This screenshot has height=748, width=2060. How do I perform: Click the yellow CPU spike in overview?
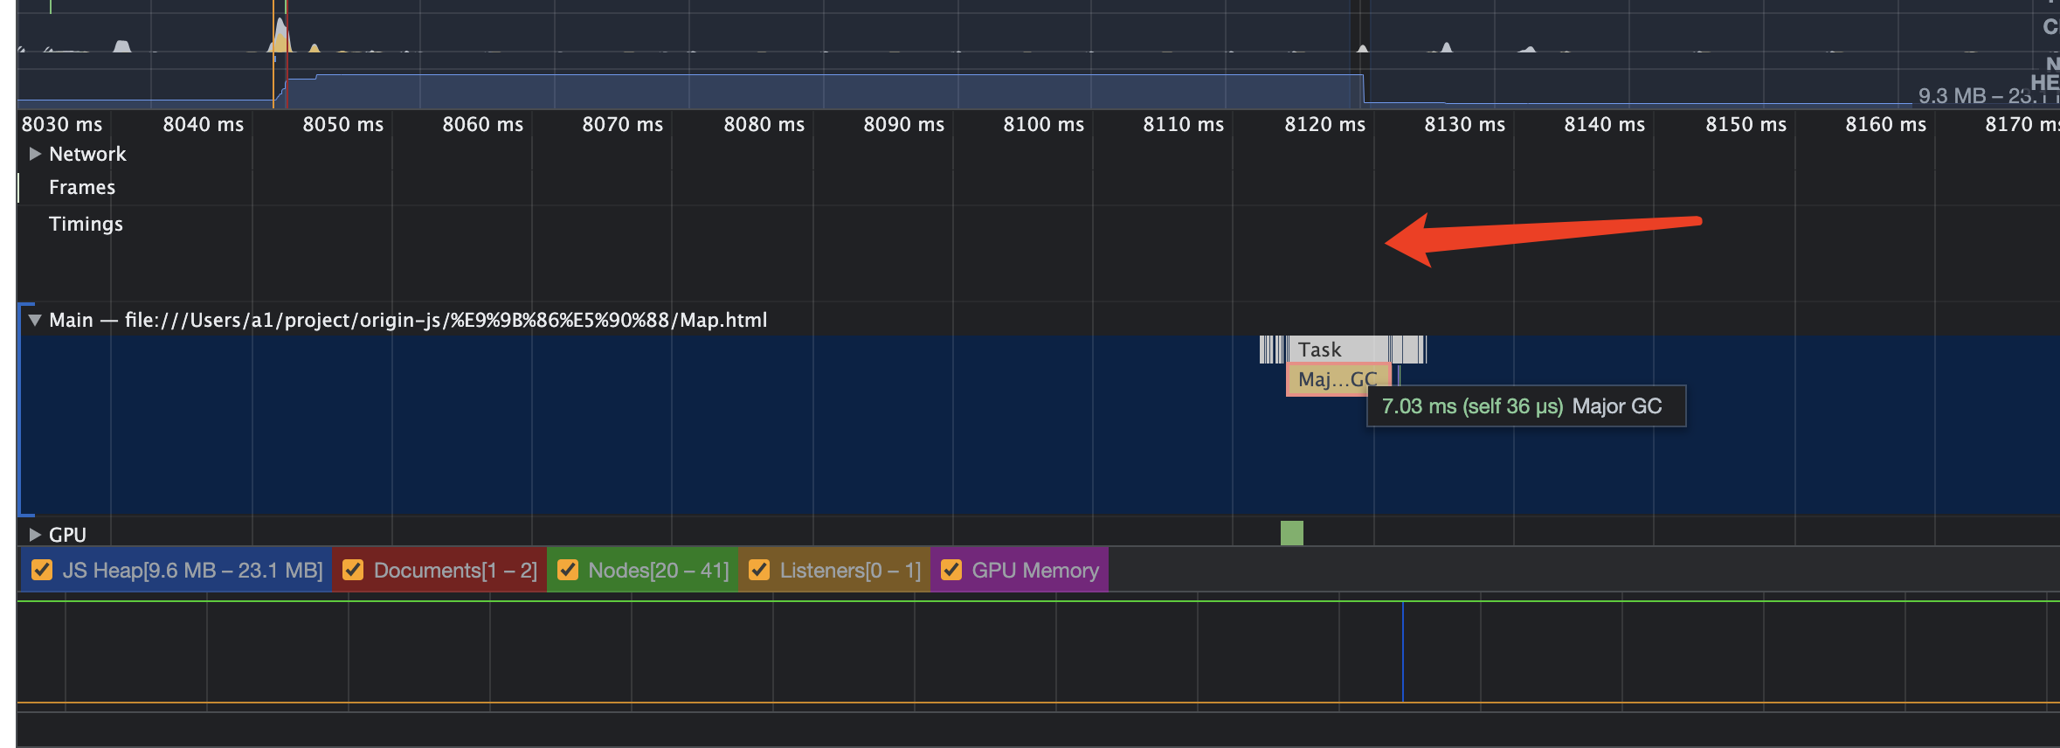[x=280, y=37]
